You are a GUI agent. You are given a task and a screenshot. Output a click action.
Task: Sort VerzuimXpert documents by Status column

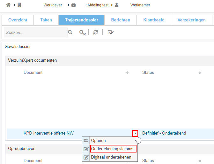click(x=199, y=73)
